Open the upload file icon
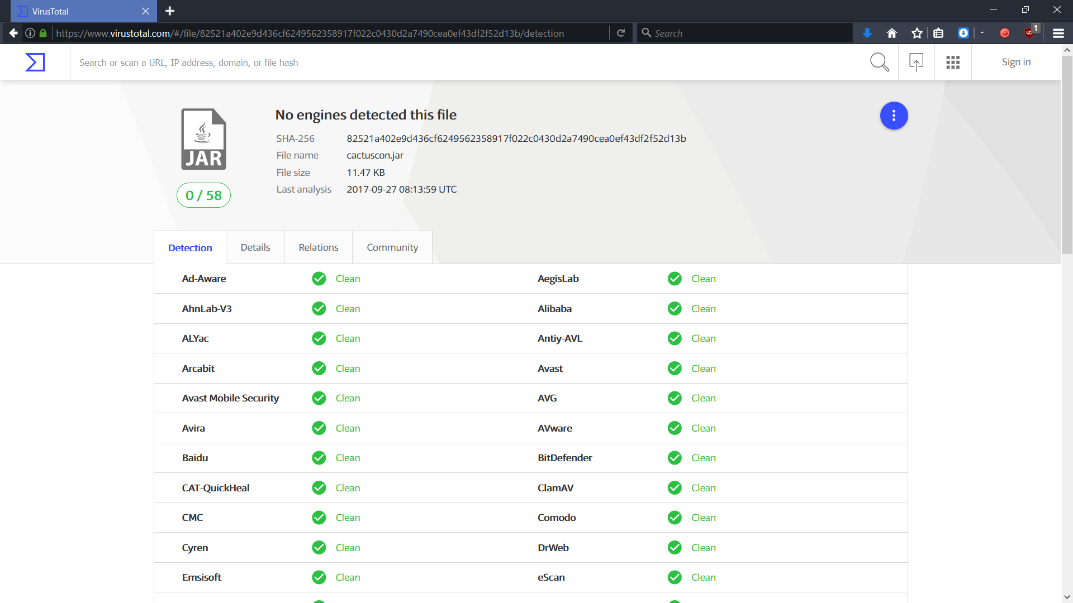Image resolution: width=1073 pixels, height=603 pixels. point(916,63)
